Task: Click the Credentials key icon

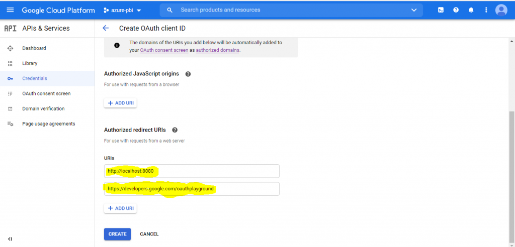Action: [10, 79]
